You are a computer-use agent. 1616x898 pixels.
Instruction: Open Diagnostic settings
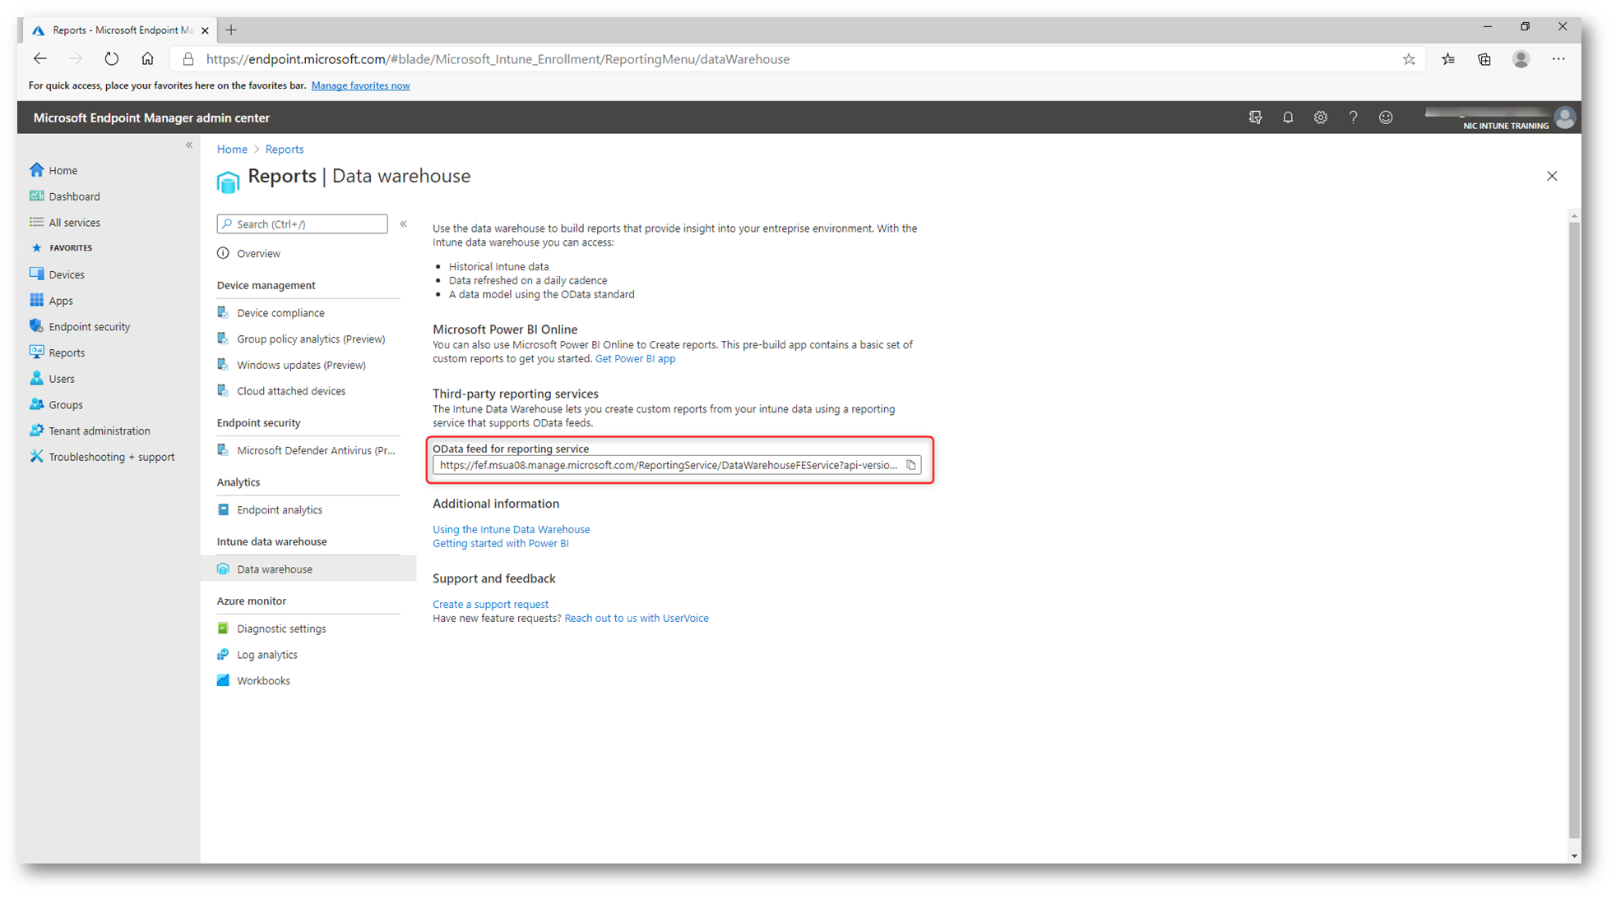[281, 629]
